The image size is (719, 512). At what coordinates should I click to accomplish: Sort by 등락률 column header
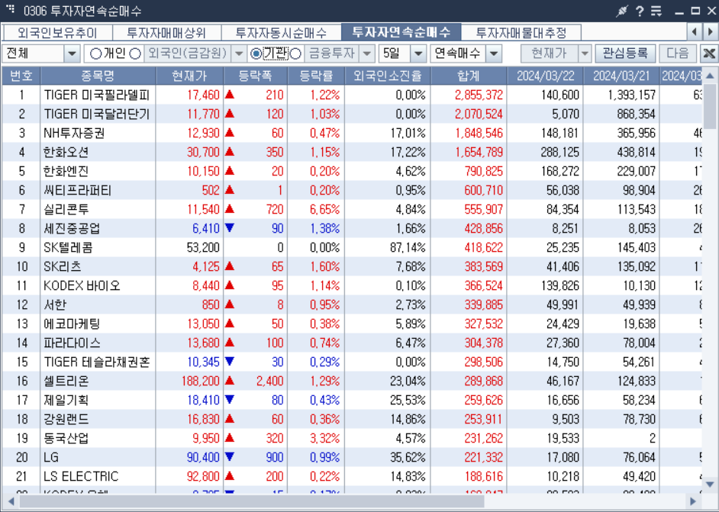click(x=316, y=76)
